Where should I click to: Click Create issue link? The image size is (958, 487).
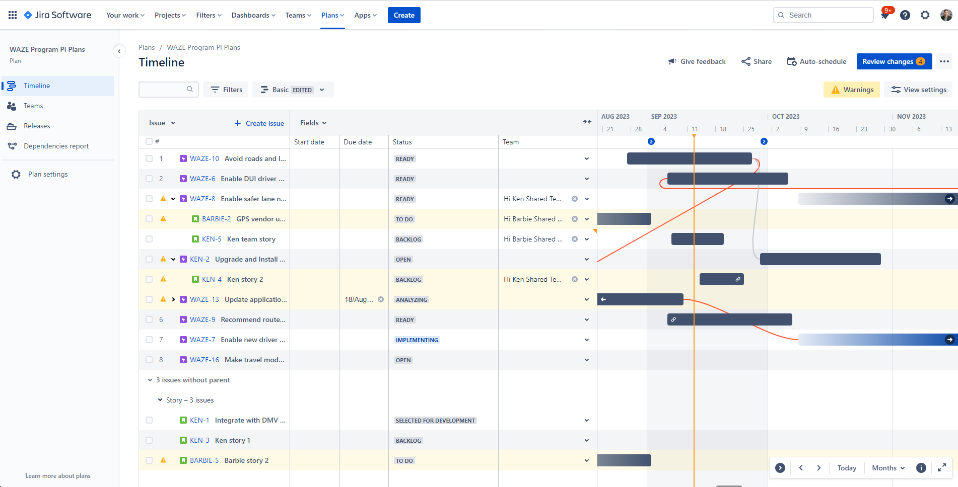point(259,123)
